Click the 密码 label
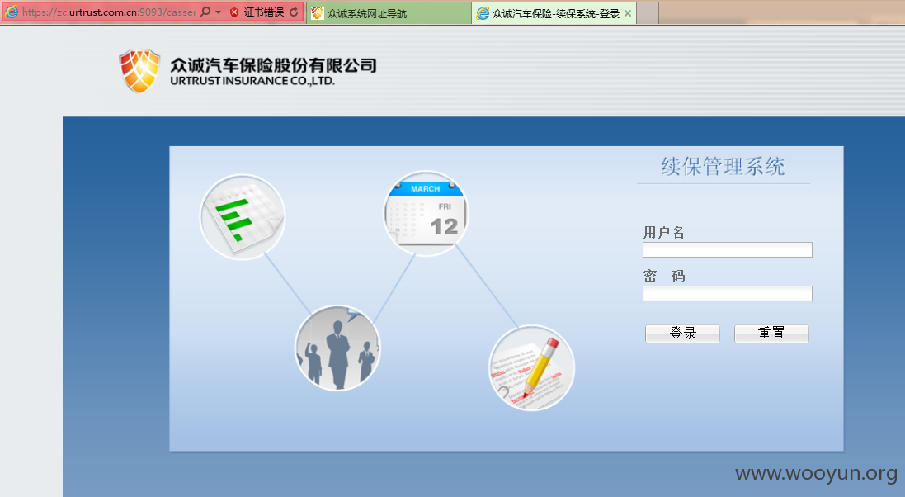Screen dimensions: 905x497 point(664,277)
